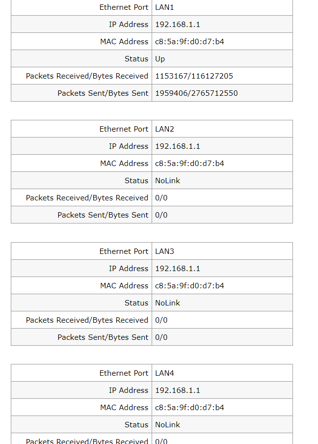
Task: Click the LAN1 Status label
Action: [x=136, y=58]
